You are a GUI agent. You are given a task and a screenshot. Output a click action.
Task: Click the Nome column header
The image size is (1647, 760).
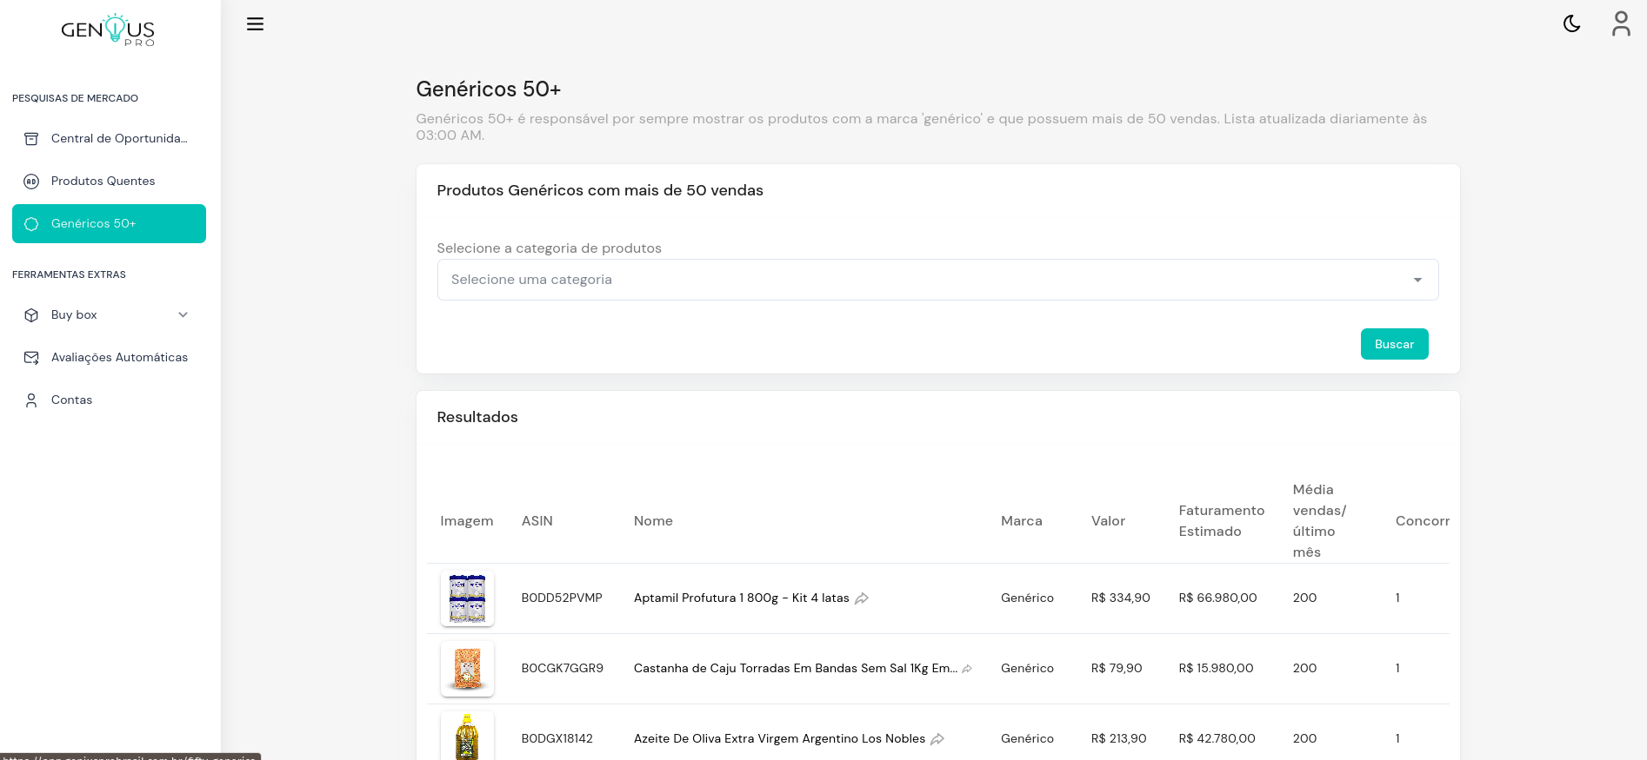(x=653, y=521)
